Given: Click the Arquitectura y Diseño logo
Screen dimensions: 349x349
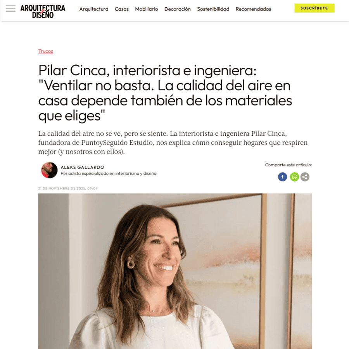Looking at the screenshot, I should pyautogui.click(x=43, y=11).
